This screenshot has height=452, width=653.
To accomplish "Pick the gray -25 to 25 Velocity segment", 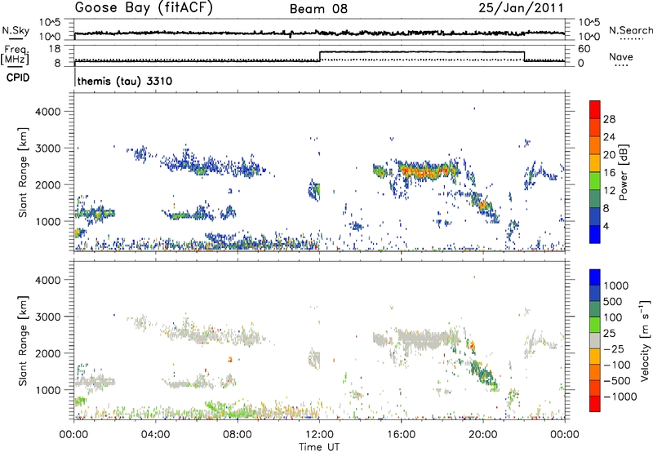I will coord(595,340).
